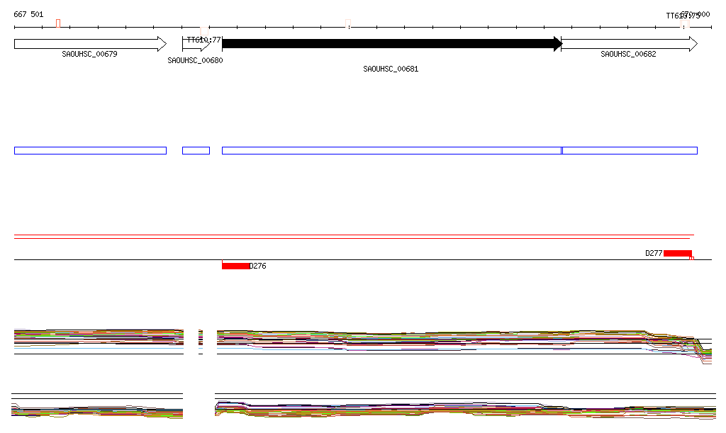This screenshot has height=433, width=726.
Task: Click the black SAOUHSC_00681 gene arrow
Action: [391, 44]
